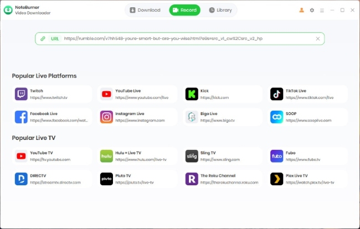Click the www.fubo.tv address
Viewport: 360px width, 229px height.
303,160
